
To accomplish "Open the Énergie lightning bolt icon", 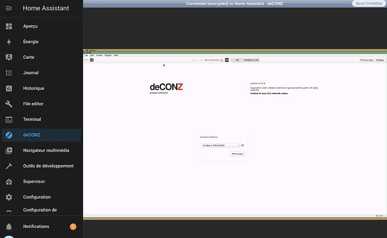I will click(x=9, y=42).
